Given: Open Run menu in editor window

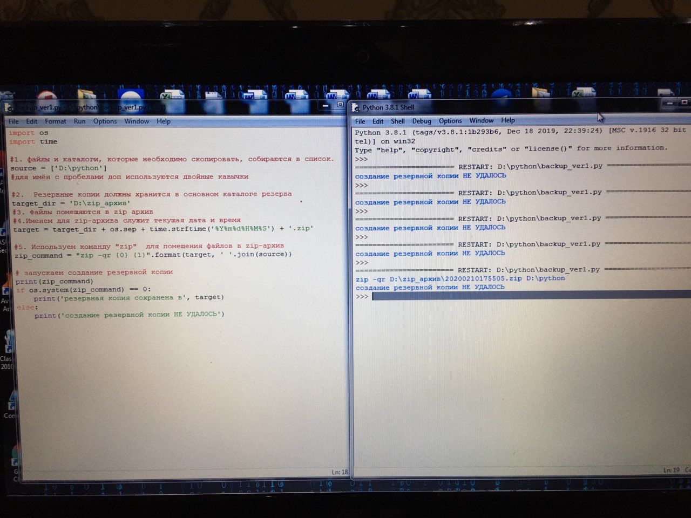Looking at the screenshot, I should (79, 121).
